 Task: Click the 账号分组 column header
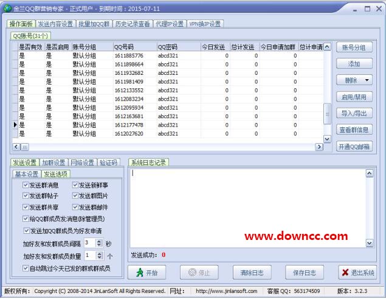point(92,47)
